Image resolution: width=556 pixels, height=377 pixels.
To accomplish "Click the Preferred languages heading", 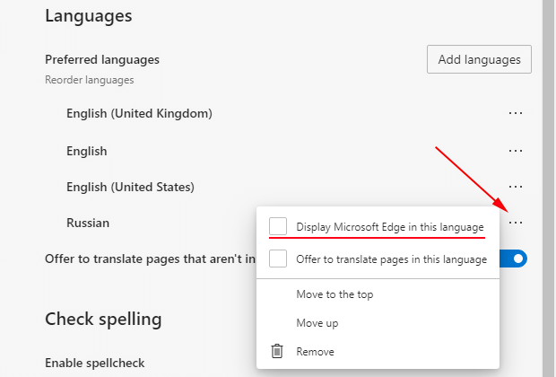I will (102, 59).
